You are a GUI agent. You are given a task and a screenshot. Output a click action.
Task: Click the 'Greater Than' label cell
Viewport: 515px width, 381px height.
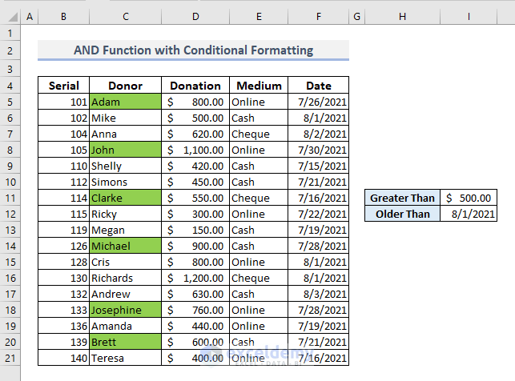(402, 198)
